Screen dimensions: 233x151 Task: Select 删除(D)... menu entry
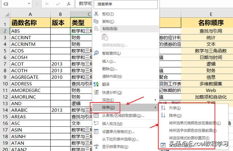(110, 69)
